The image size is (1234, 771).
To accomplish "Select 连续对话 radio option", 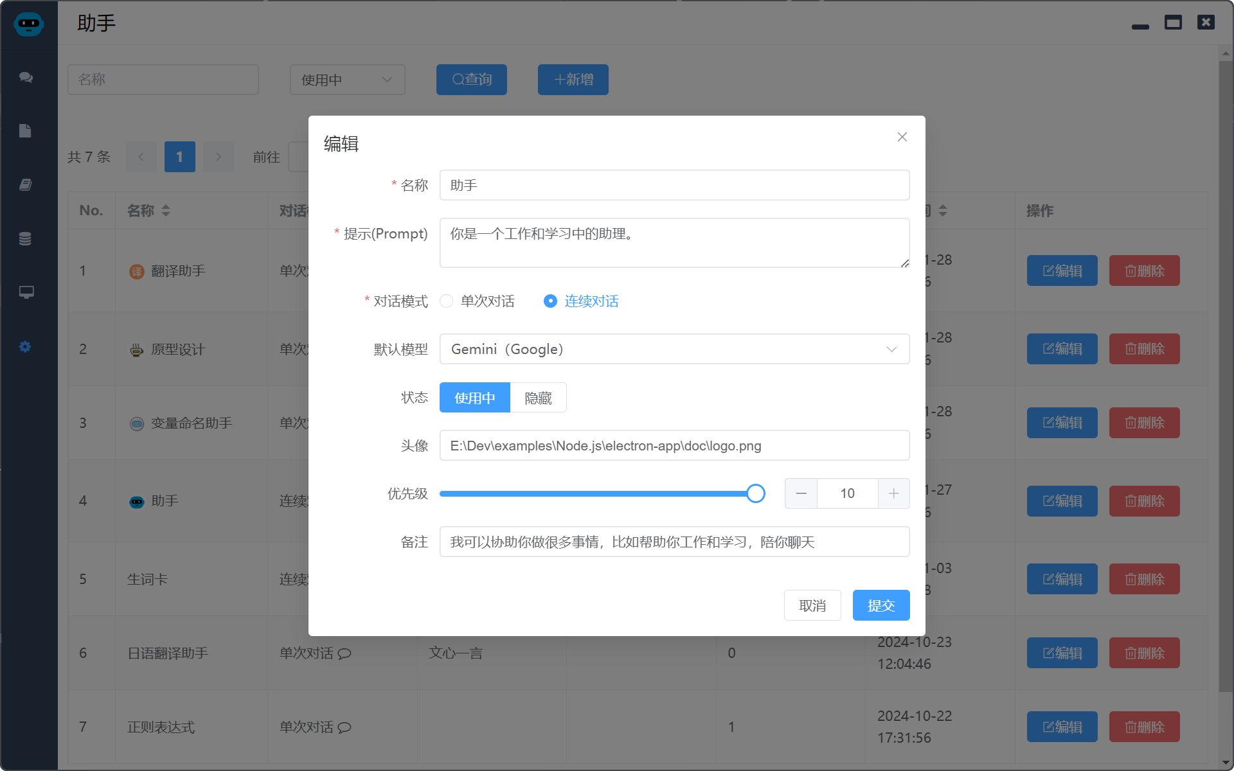I will pyautogui.click(x=581, y=301).
